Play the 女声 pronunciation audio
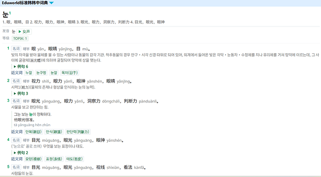Screen dimensions: 321x177 click(24, 32)
